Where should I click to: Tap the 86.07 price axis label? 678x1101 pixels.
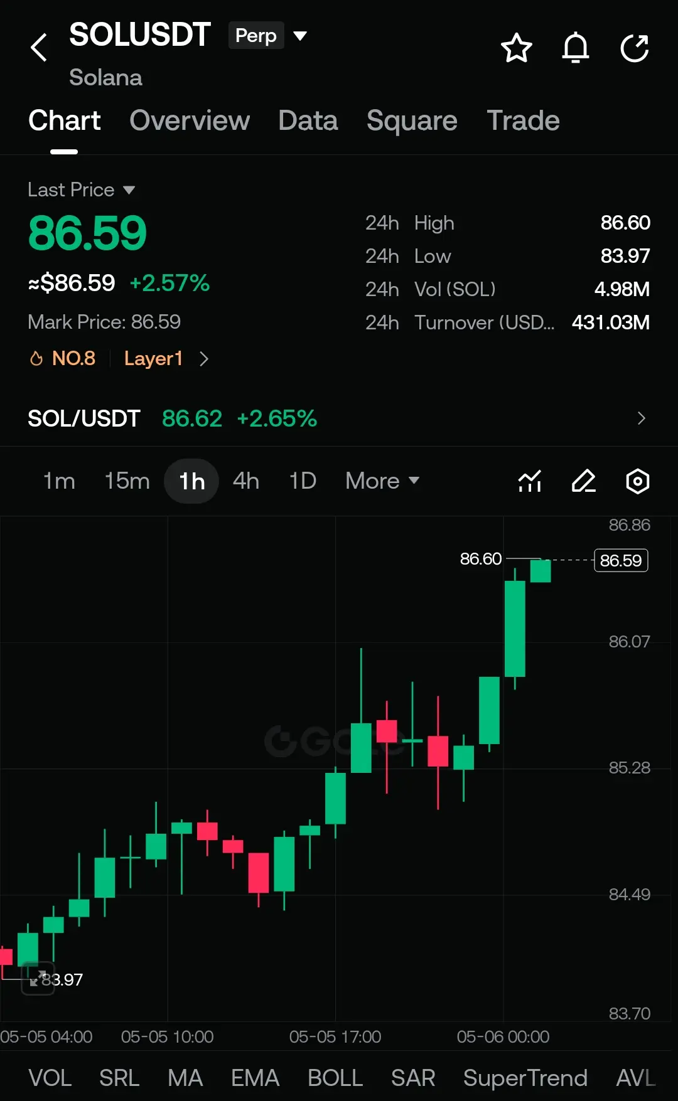(x=630, y=641)
